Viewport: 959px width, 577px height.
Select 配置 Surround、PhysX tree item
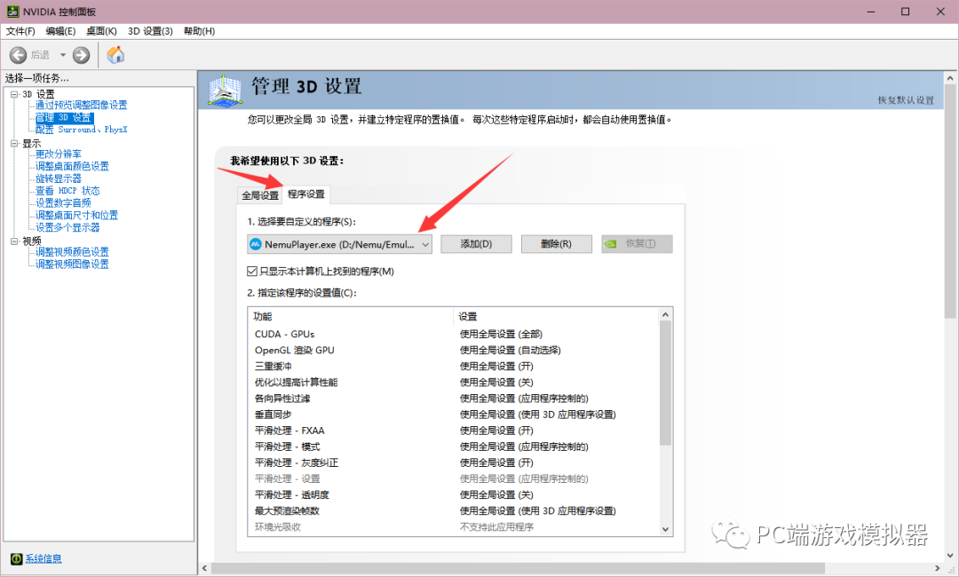click(x=81, y=130)
